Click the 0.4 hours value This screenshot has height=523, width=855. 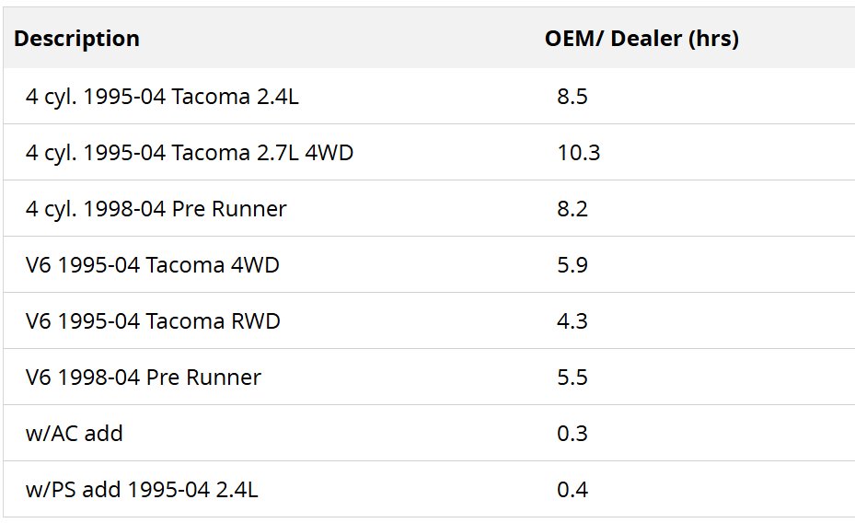tap(572, 490)
